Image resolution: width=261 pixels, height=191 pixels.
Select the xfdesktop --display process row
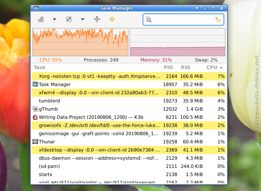129,150
